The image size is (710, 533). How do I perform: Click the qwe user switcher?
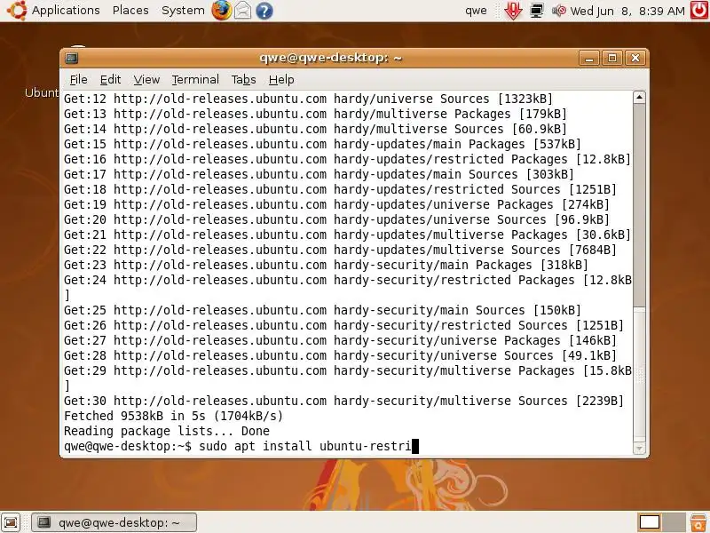click(x=476, y=11)
